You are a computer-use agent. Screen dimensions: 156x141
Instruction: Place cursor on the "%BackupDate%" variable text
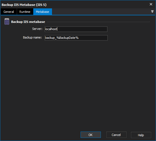pos(68,38)
